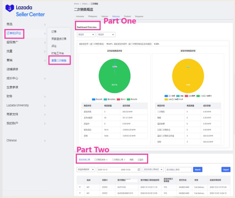Open the second 请选择 dropdown
The width and height of the screenshot is (235, 198).
coord(106,35)
